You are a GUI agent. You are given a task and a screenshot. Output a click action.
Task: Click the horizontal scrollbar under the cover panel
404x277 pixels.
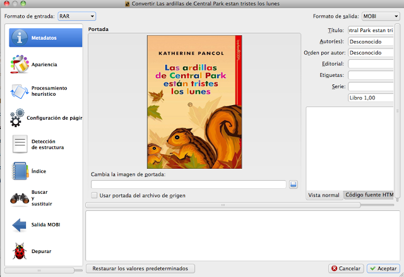click(x=223, y=205)
